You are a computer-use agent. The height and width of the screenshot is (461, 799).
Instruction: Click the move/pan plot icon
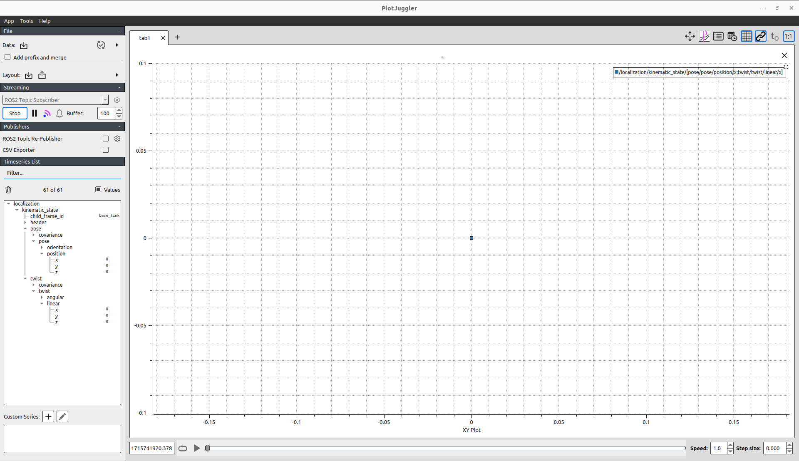point(690,37)
